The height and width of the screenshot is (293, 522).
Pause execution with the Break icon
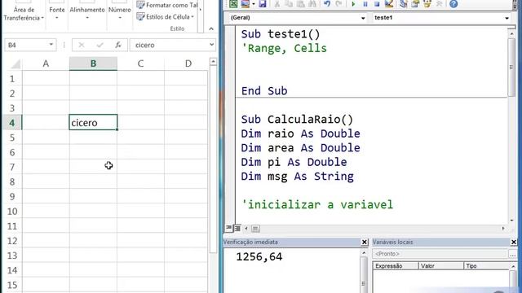tap(365, 4)
